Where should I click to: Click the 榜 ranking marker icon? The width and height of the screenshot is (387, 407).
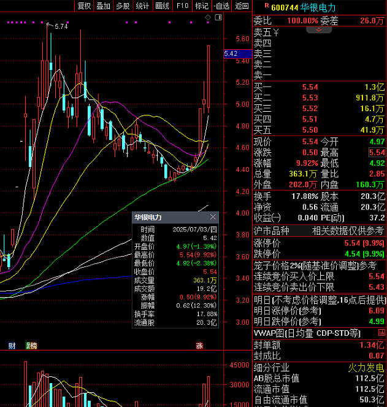tap(30, 346)
